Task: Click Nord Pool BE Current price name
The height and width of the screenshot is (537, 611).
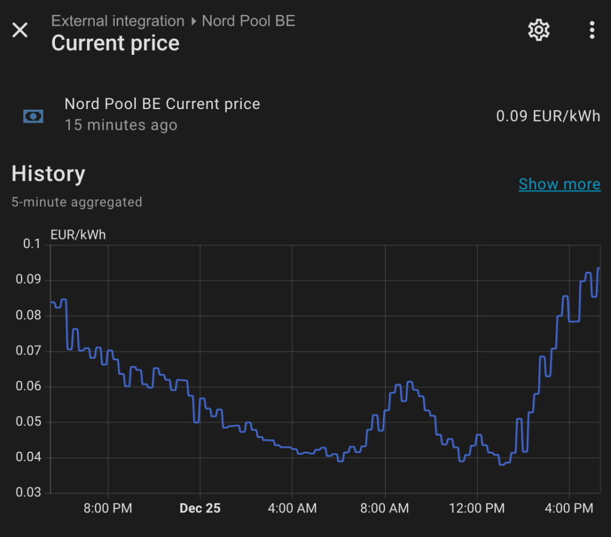Action: [162, 104]
